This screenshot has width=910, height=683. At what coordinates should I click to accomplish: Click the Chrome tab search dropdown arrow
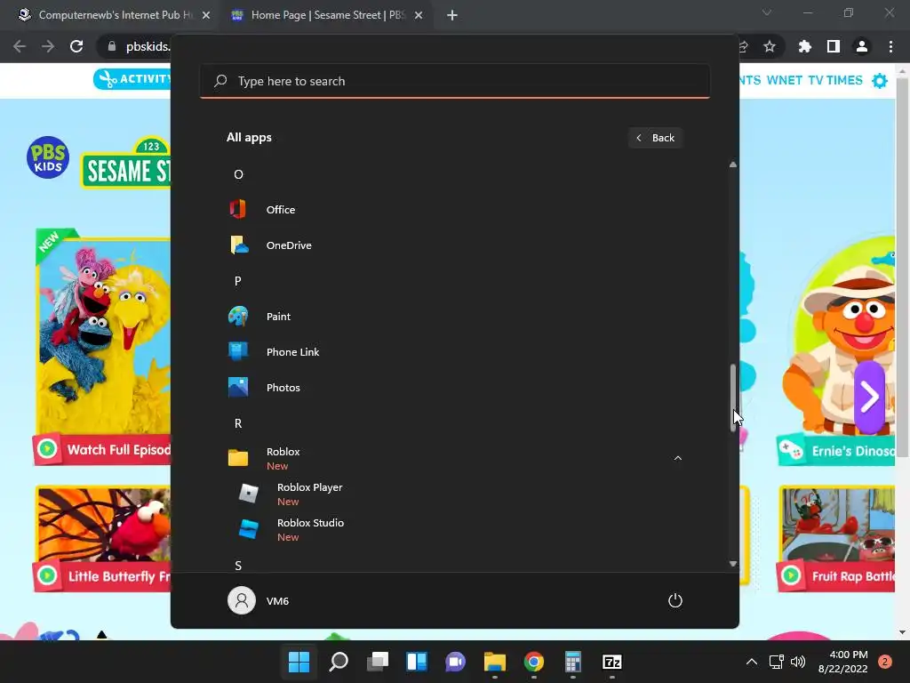coord(767,12)
